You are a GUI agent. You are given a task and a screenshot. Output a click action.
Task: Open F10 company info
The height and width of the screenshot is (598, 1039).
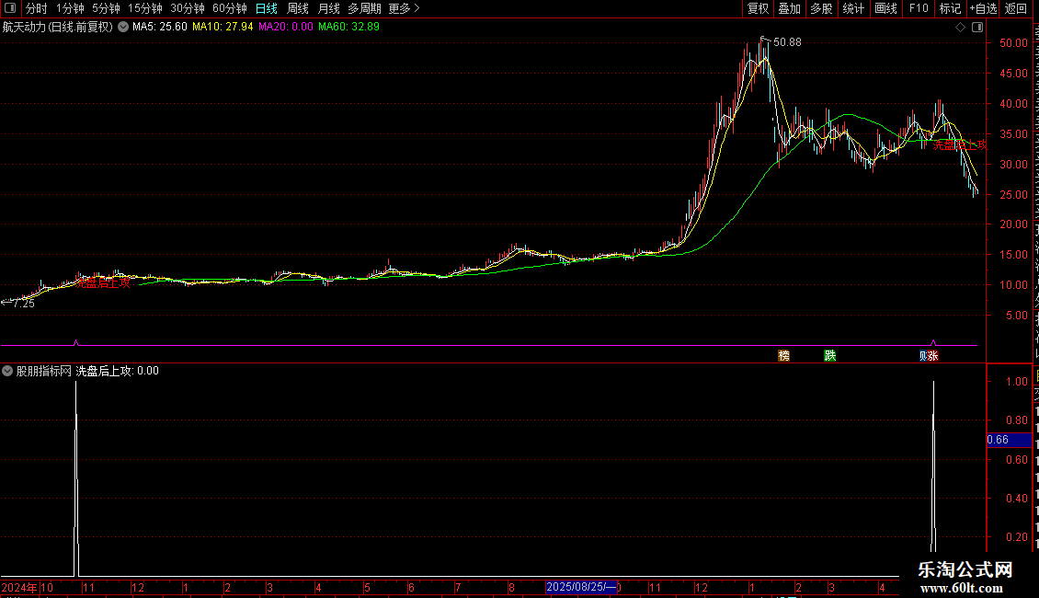pos(919,8)
